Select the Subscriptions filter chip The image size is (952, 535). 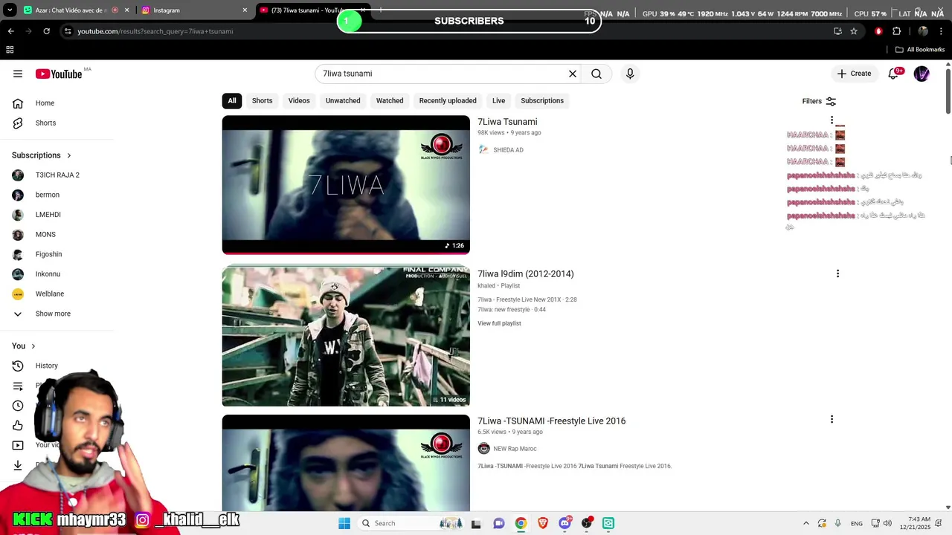pyautogui.click(x=542, y=100)
